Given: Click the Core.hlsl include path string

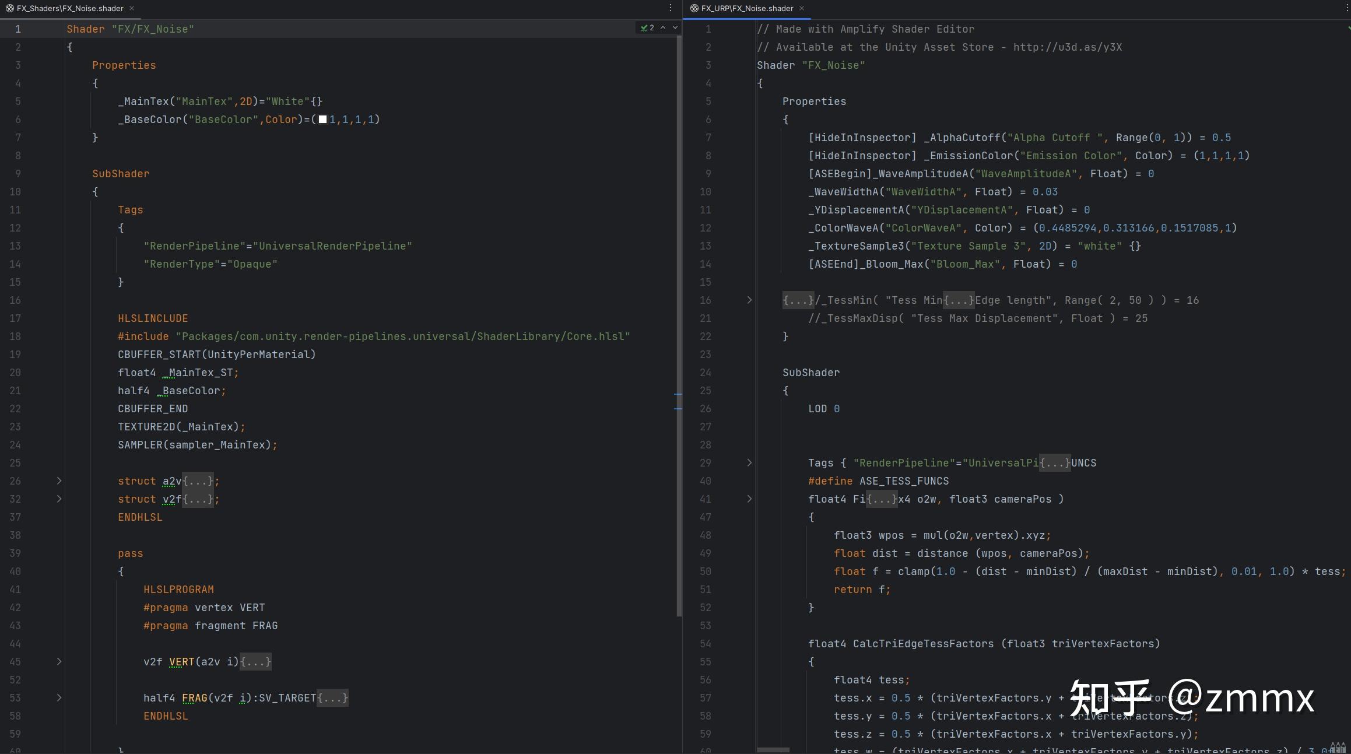Looking at the screenshot, I should (403, 336).
